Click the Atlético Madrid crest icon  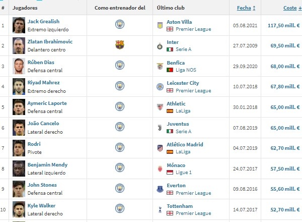coord(160,148)
